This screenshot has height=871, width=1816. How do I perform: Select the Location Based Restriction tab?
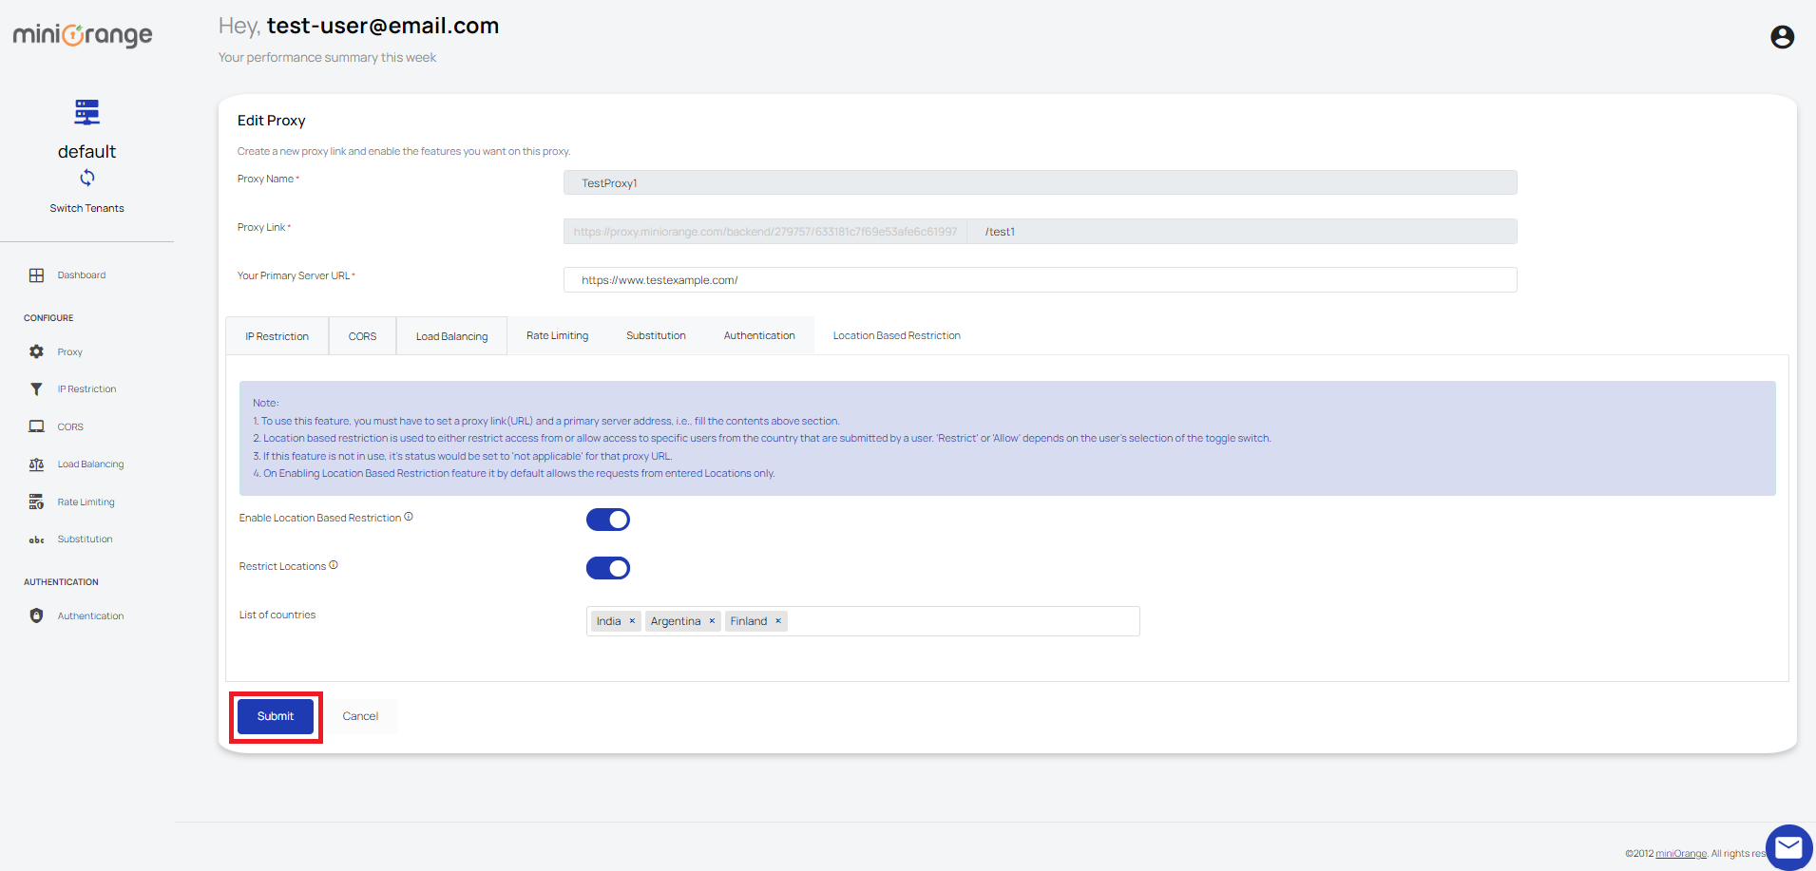pyautogui.click(x=897, y=335)
